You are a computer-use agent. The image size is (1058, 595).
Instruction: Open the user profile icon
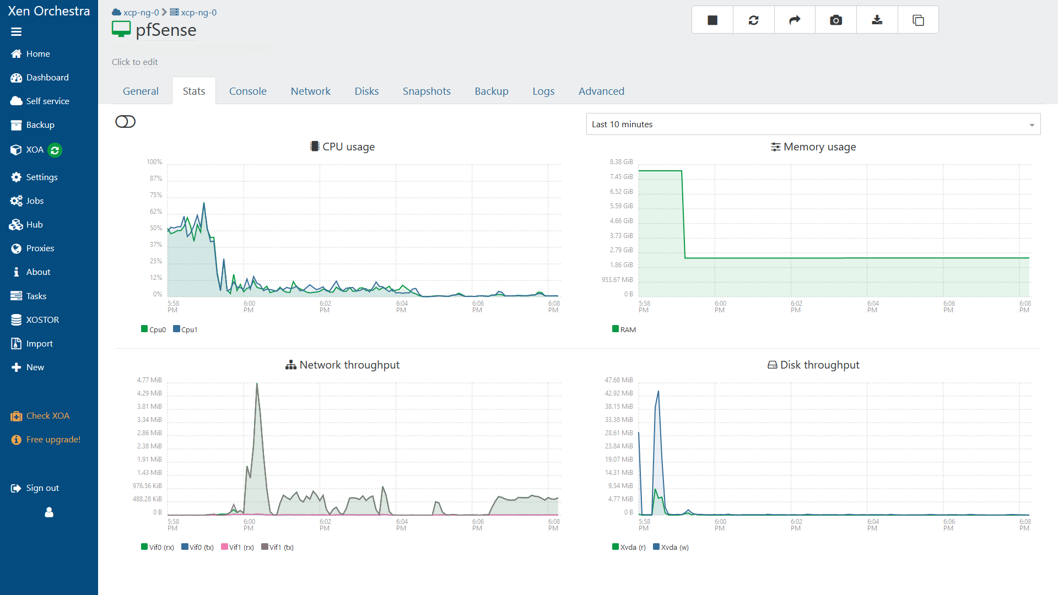[49, 512]
